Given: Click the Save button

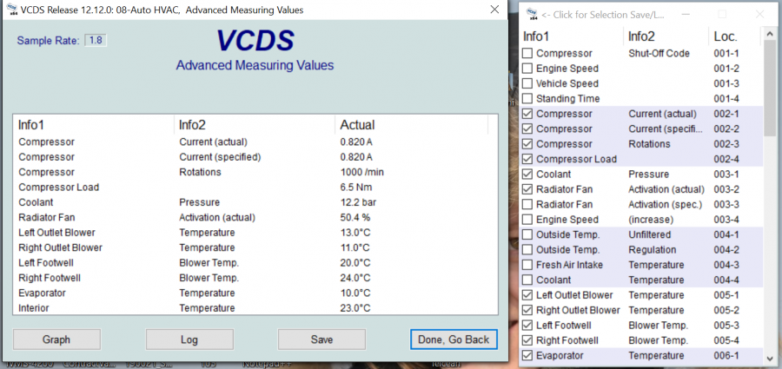Looking at the screenshot, I should coord(321,339).
